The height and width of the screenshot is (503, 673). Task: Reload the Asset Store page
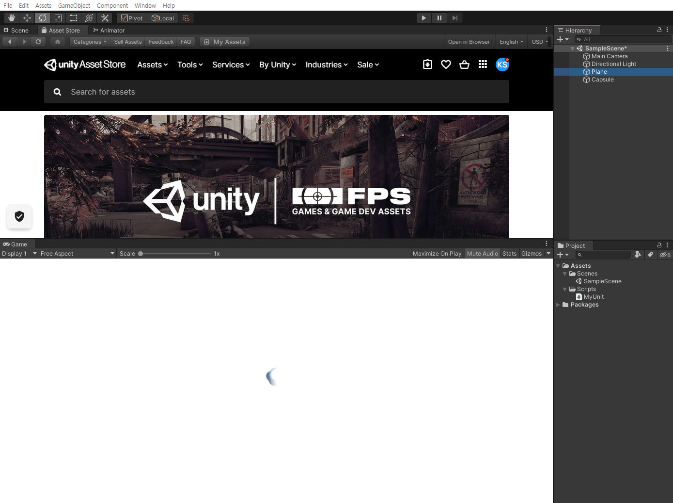(38, 42)
